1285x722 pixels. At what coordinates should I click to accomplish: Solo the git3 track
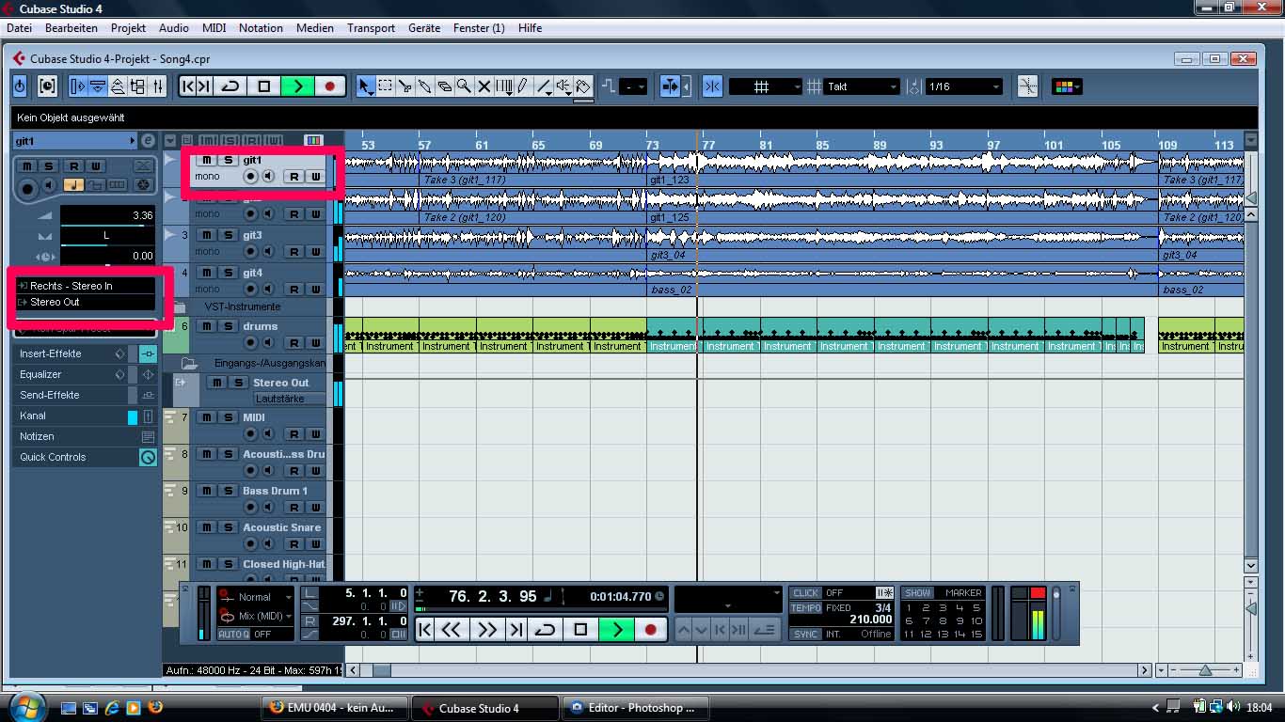pyautogui.click(x=228, y=235)
